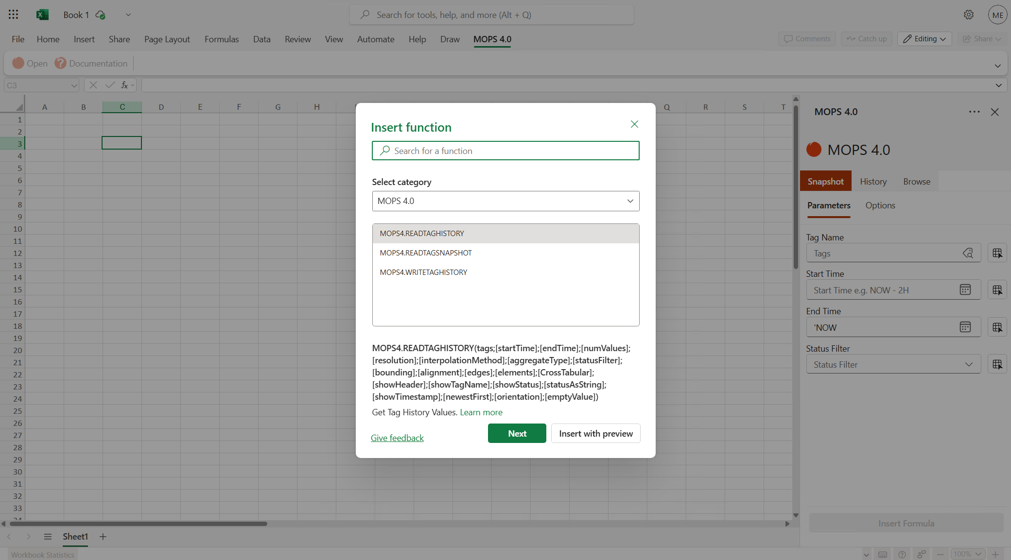Collapse the ribbon using the chevron
Image resolution: width=1011 pixels, height=560 pixels.
997,65
